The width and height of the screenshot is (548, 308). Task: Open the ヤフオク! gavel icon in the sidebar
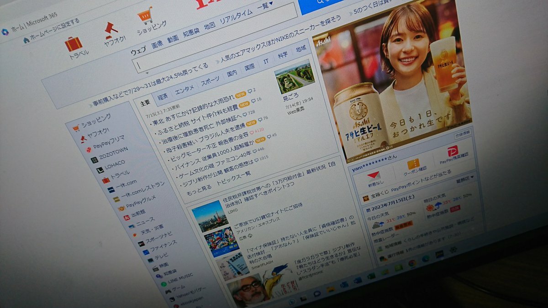tap(83, 139)
